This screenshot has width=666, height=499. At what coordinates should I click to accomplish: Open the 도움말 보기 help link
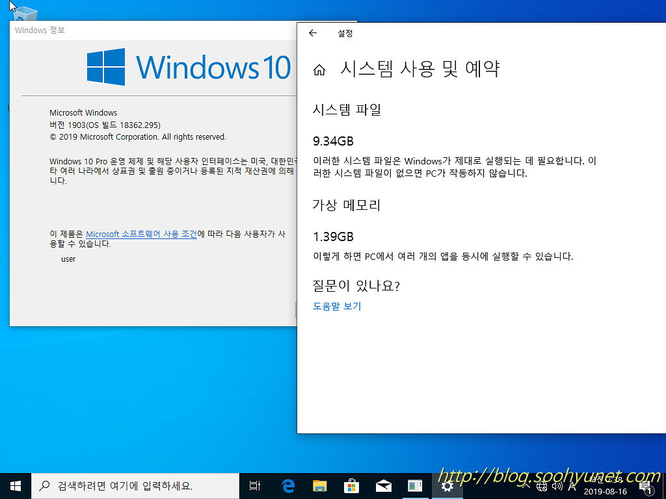[337, 307]
